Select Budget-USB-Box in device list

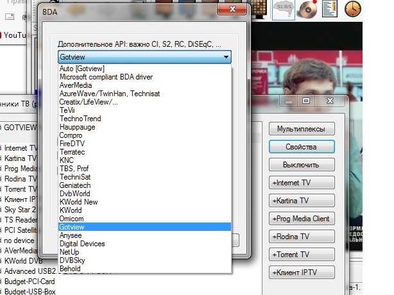pos(29,291)
